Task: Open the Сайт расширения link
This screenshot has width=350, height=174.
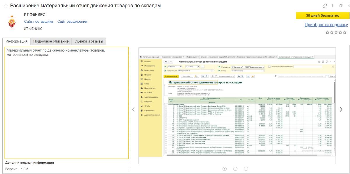Action: click(72, 22)
